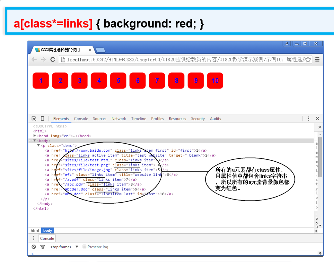Switch to the Elements tab
The image size is (334, 262).
click(61, 119)
